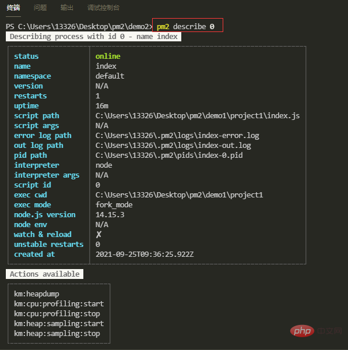
Task: Click the index-out.log path
Action: 173,146
